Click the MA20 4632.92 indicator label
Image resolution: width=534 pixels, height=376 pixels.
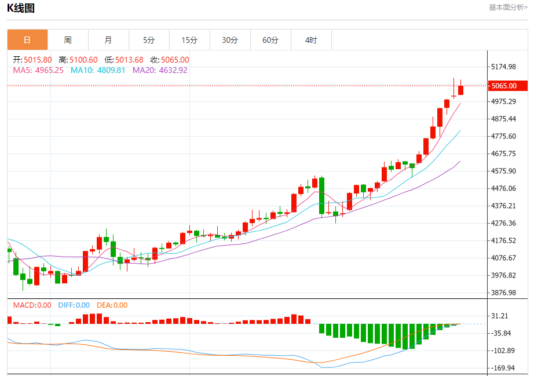[160, 70]
